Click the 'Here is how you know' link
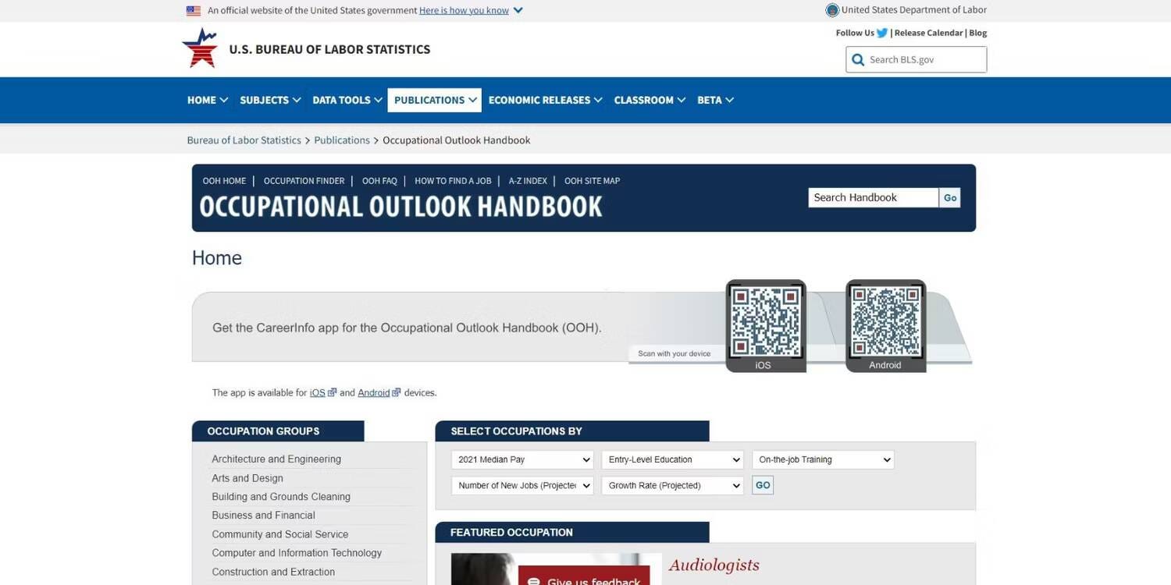Viewport: 1171px width, 585px height. click(x=464, y=11)
